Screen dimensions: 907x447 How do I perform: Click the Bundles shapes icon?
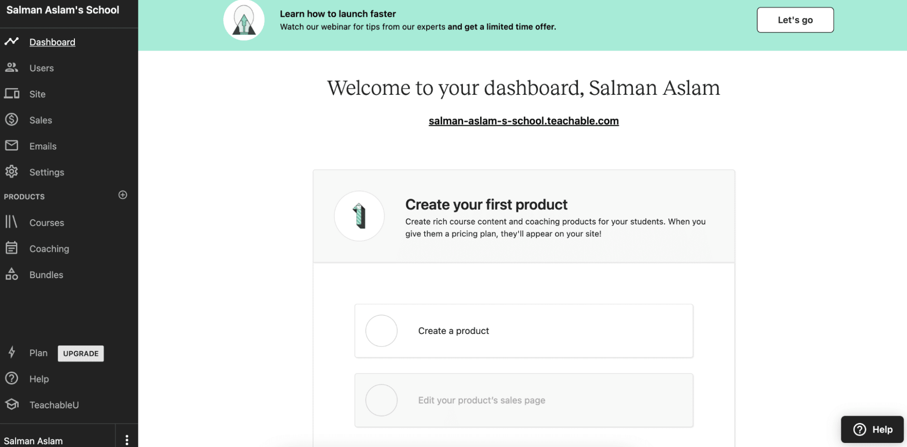(x=11, y=274)
